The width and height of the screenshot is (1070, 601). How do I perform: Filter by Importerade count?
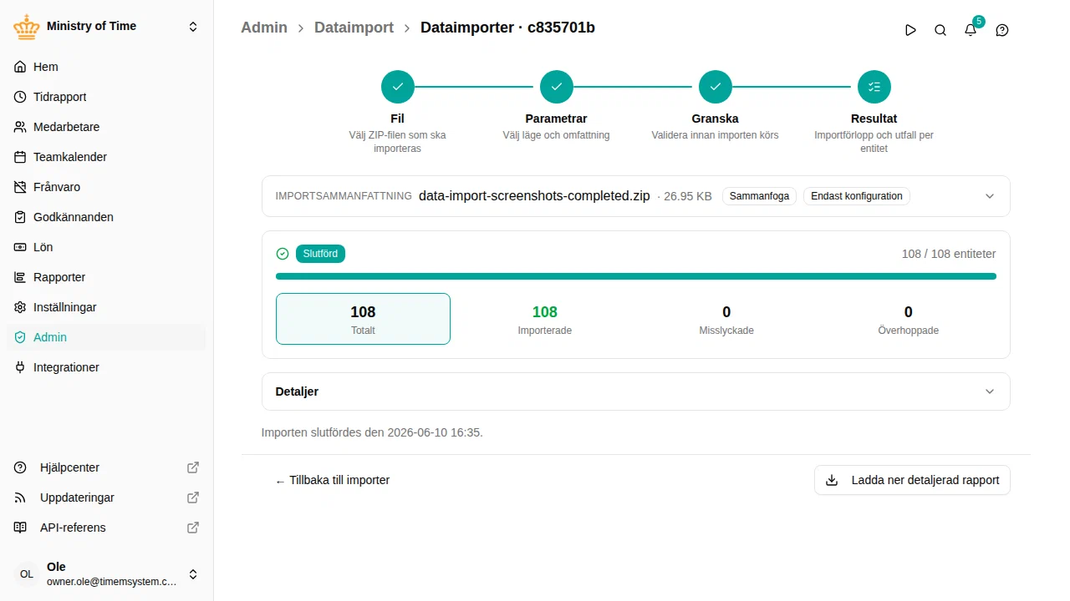point(545,319)
